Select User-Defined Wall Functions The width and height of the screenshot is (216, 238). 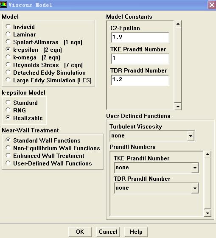[8, 163]
